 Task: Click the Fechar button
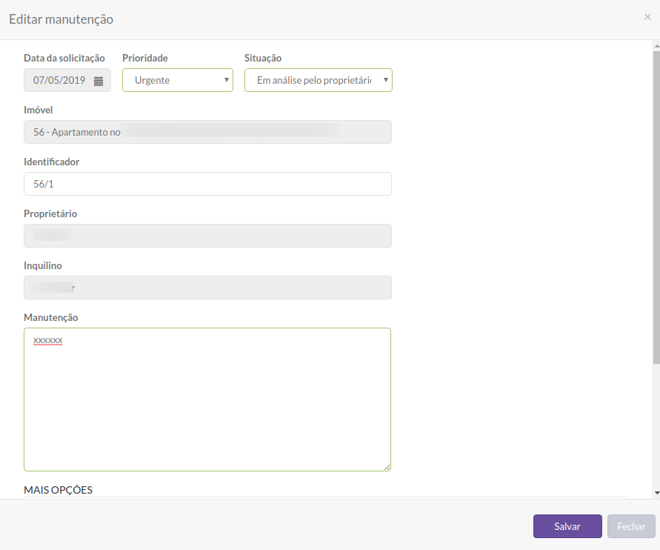coord(631,526)
